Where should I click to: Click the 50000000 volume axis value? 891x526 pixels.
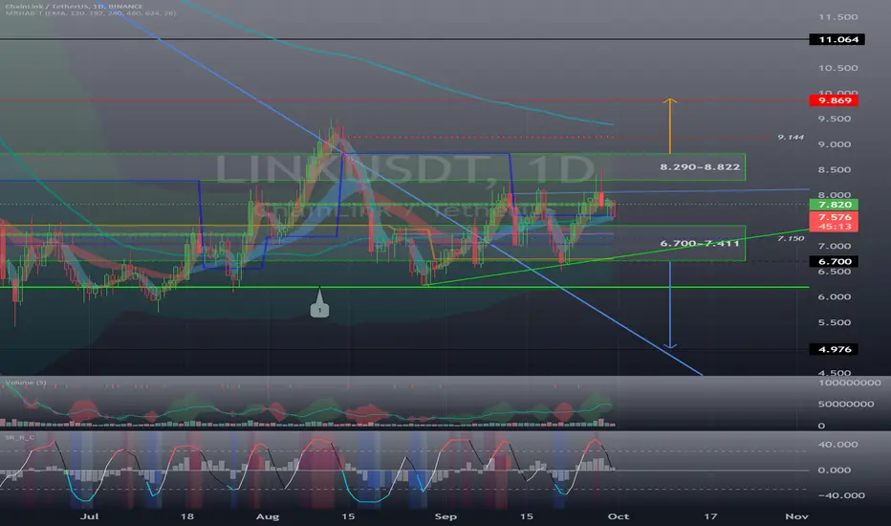click(x=846, y=405)
